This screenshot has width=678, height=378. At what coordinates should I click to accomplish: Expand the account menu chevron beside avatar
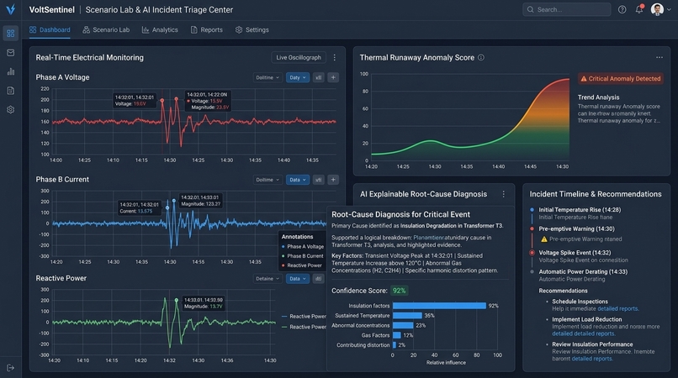[x=669, y=9]
